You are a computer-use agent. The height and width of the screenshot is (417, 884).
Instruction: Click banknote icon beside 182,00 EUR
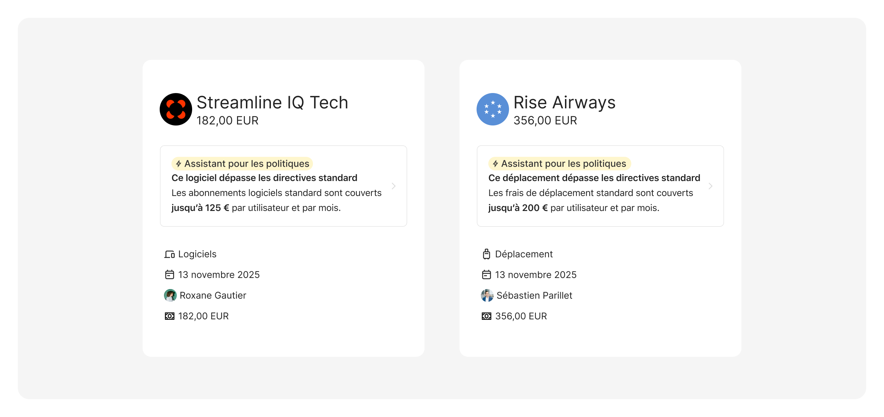pyautogui.click(x=170, y=316)
